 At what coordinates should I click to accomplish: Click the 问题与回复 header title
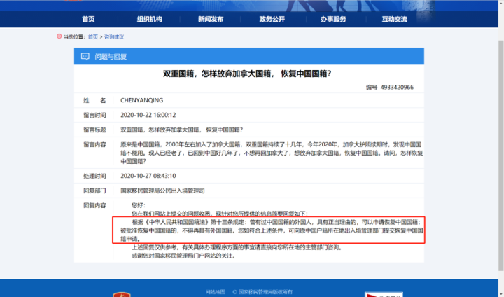[x=111, y=57]
